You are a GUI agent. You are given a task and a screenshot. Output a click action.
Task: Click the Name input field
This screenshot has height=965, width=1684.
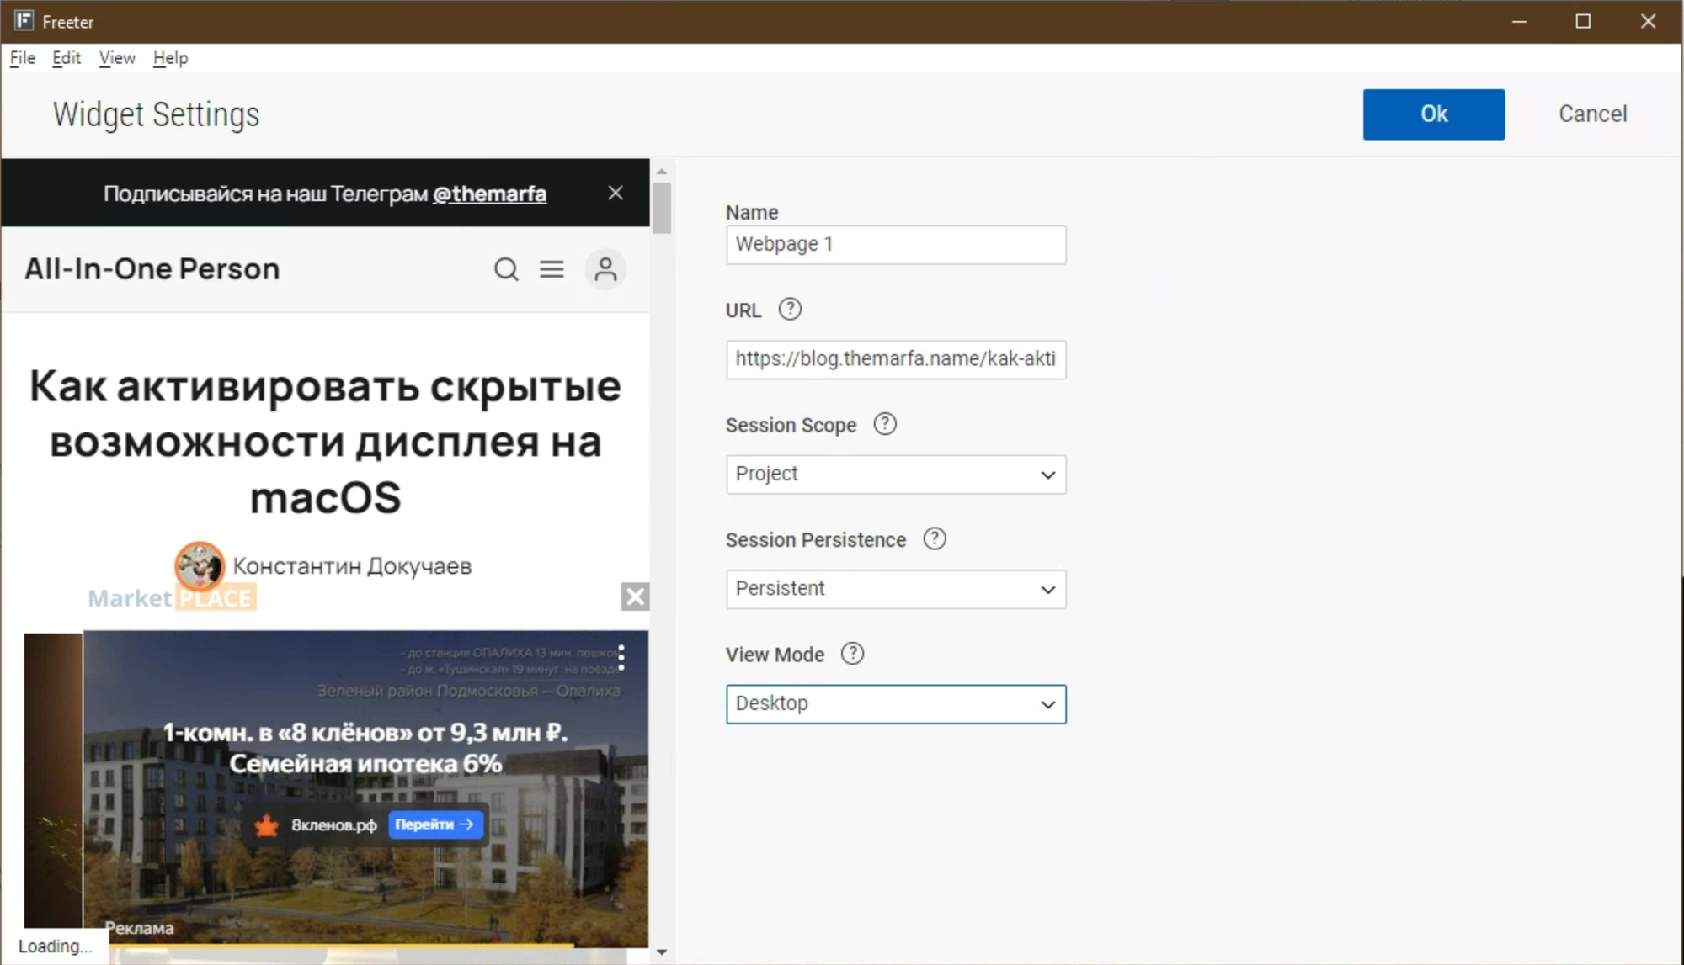(x=895, y=245)
